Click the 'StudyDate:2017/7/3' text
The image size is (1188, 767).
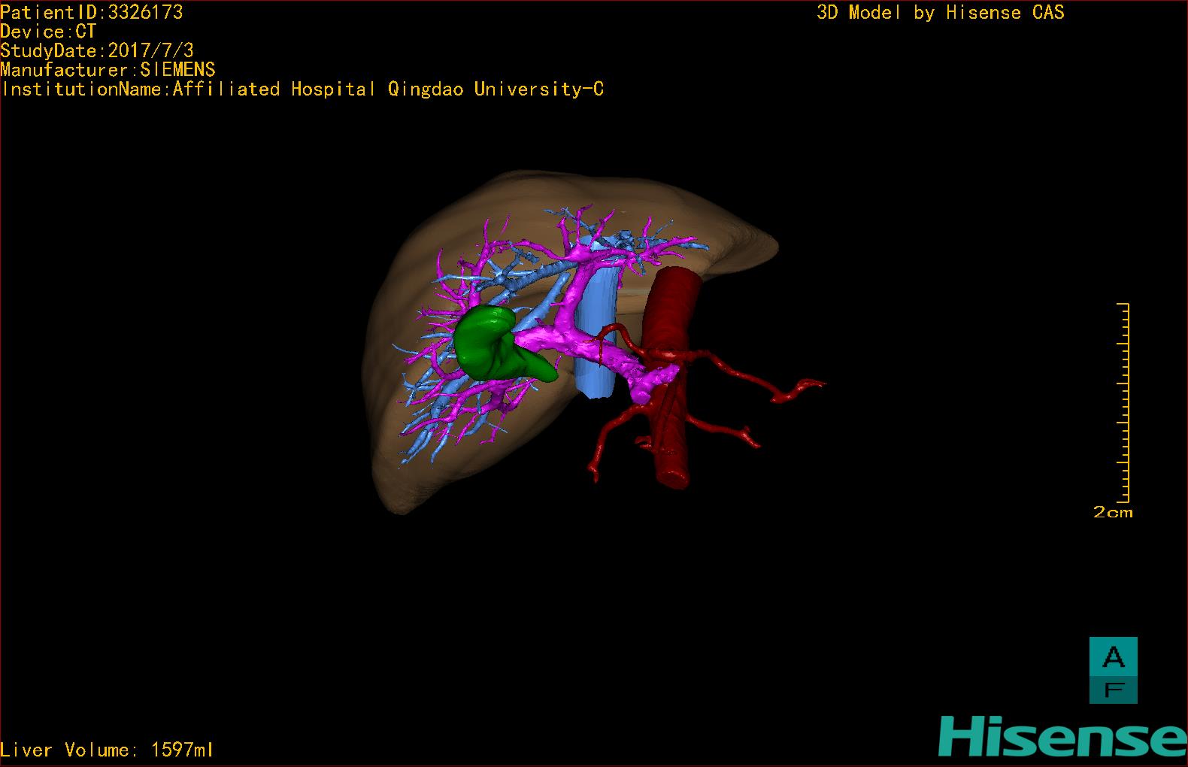pos(97,50)
